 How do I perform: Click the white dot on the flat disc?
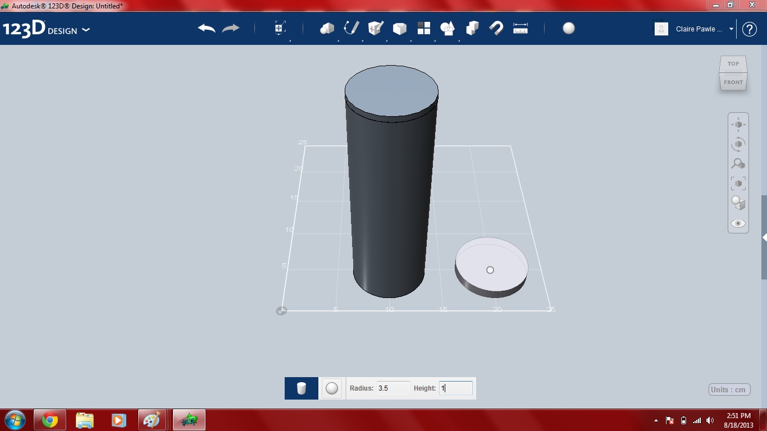point(490,270)
